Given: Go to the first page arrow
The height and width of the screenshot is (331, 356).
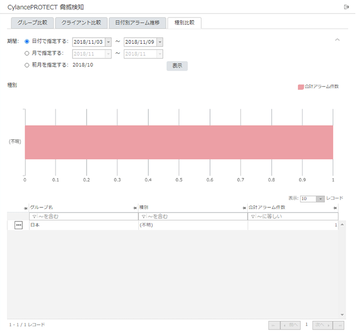Looking at the screenshot, I should pyautogui.click(x=274, y=325).
